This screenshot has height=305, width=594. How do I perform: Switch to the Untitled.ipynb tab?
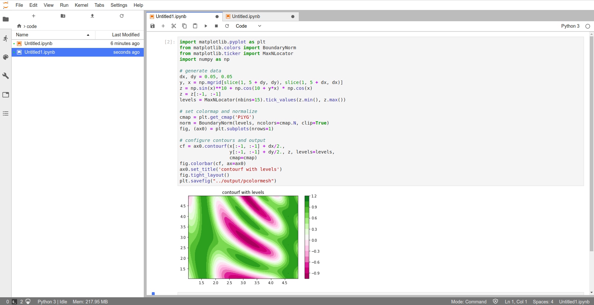click(246, 16)
